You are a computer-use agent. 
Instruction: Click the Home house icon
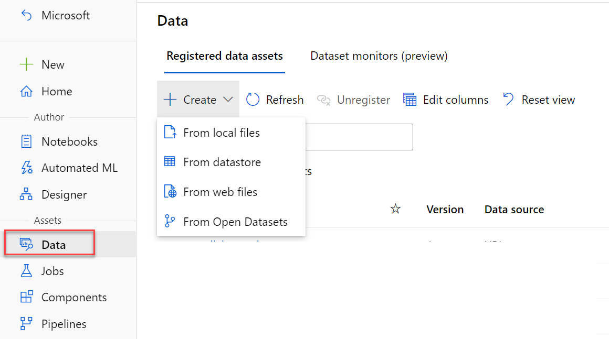(x=26, y=91)
